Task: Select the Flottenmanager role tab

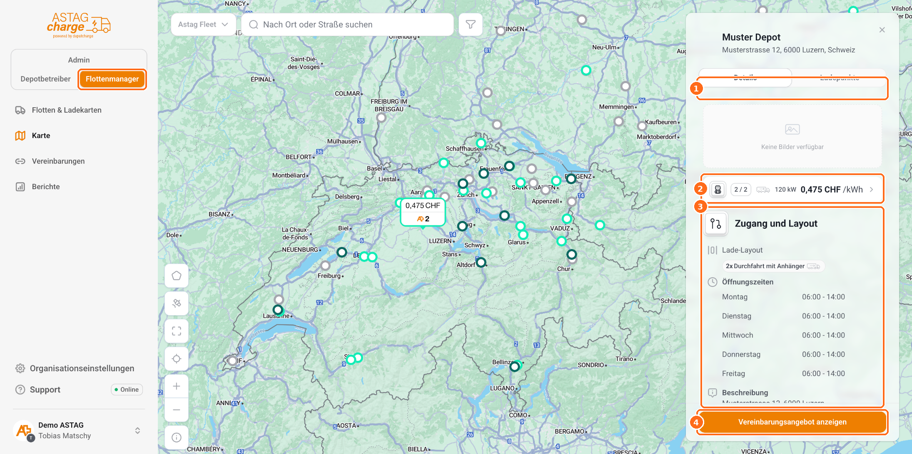Action: tap(112, 79)
